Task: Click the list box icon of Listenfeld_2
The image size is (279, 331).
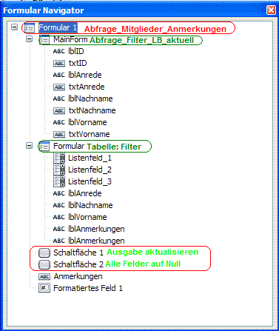Action: [59, 170]
